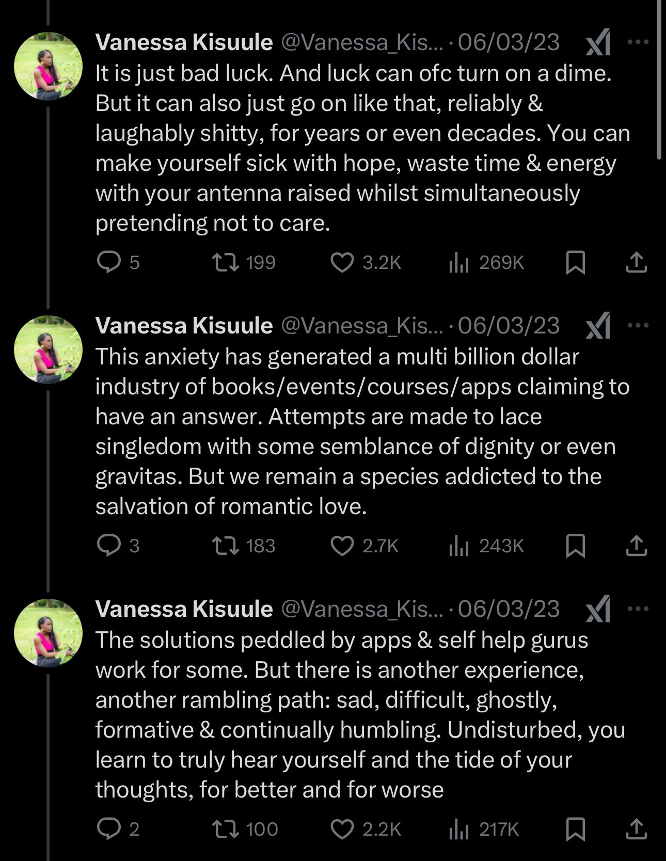
Task: Click the Grok icon on first tweet
Action: click(x=599, y=42)
